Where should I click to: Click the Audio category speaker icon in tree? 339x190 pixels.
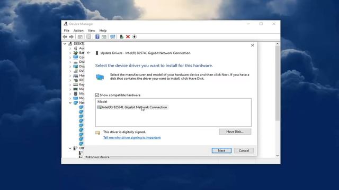(75, 48)
